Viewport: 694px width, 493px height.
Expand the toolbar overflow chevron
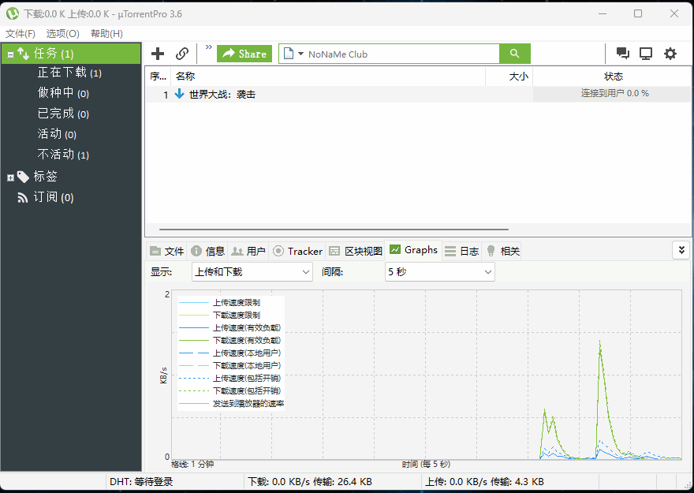[x=208, y=47]
